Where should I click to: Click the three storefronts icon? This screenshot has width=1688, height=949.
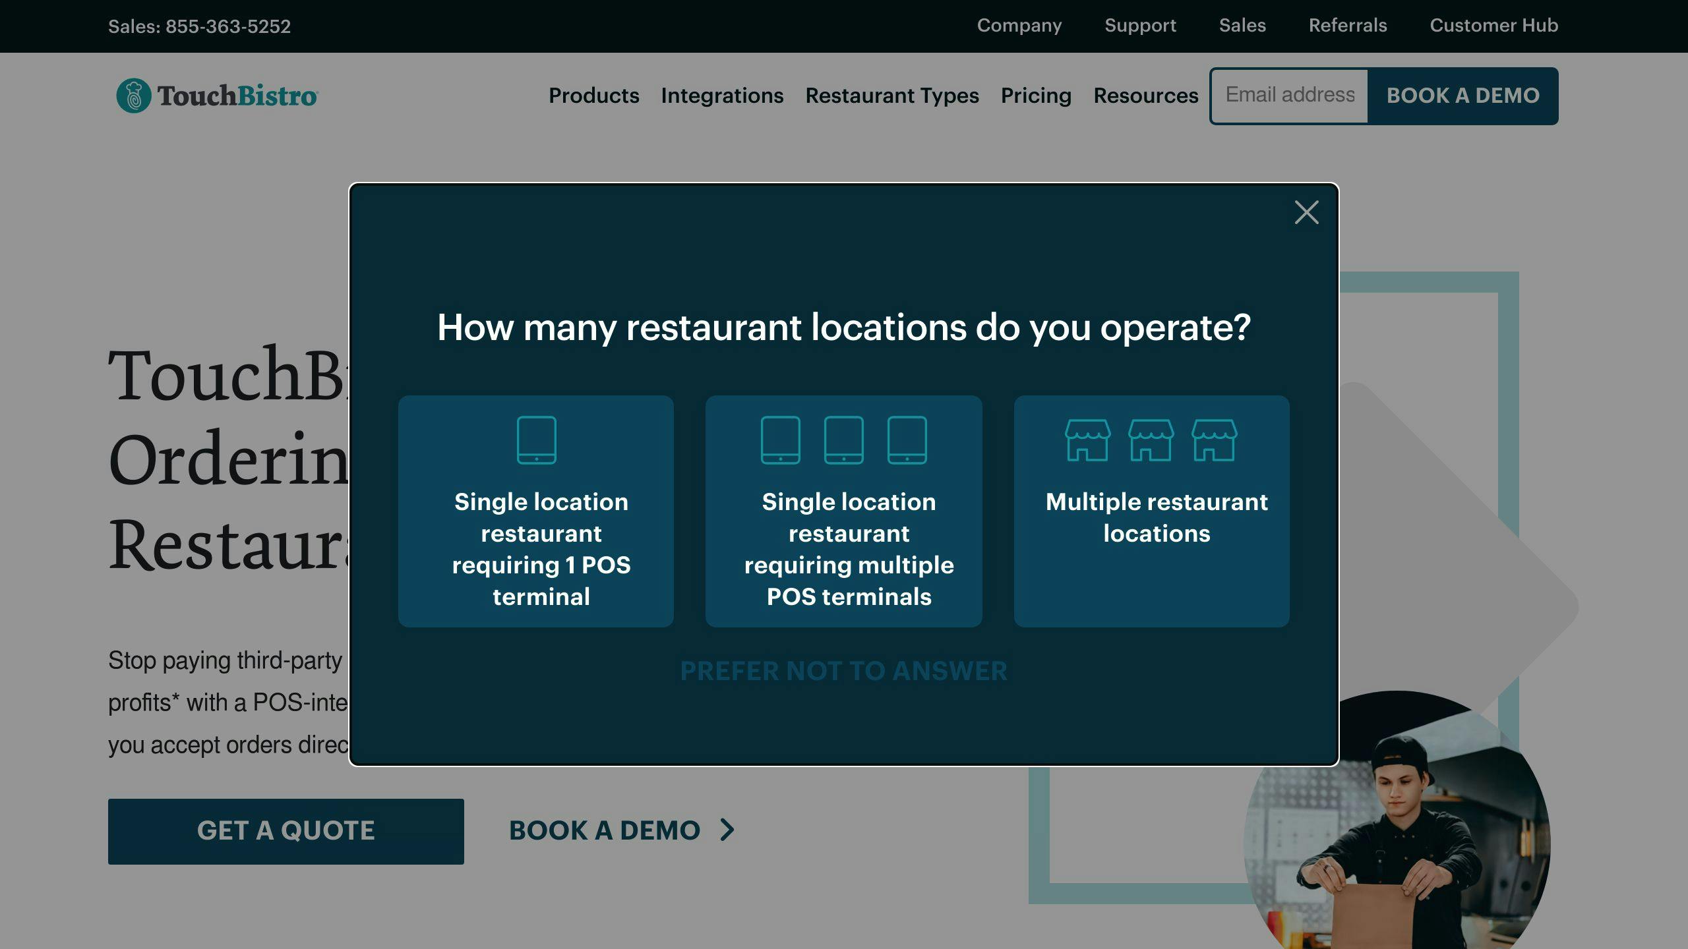(x=1151, y=440)
